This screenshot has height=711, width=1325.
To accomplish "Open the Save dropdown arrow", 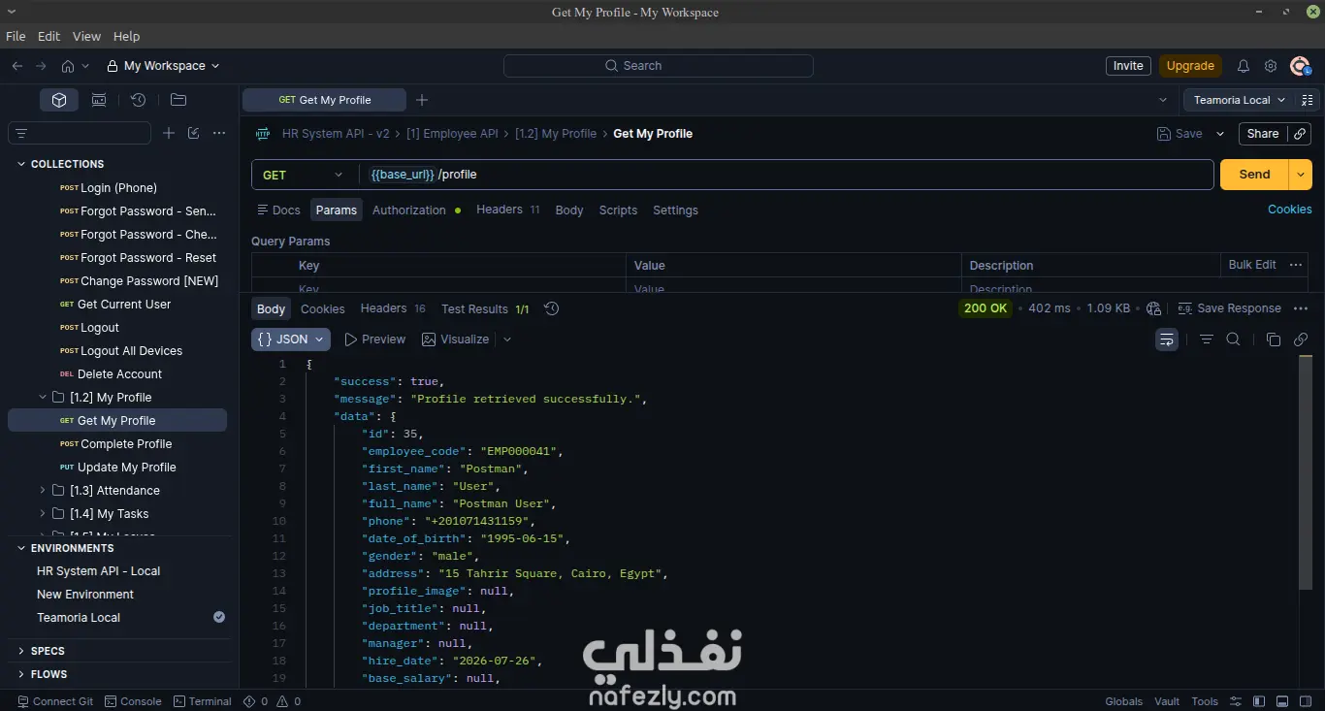I will 1220,134.
